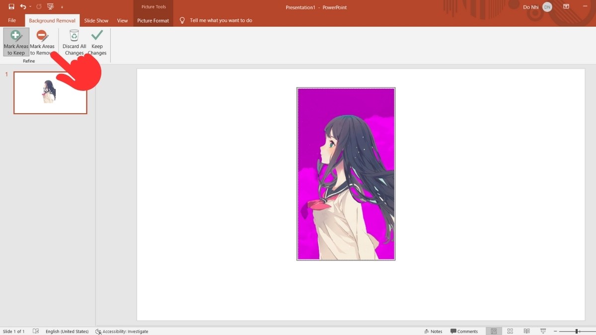
Task: Open the undo history dropdown arrow
Action: tap(30, 7)
